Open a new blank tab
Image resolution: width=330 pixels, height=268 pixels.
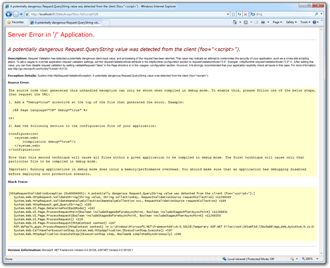(x=106, y=23)
